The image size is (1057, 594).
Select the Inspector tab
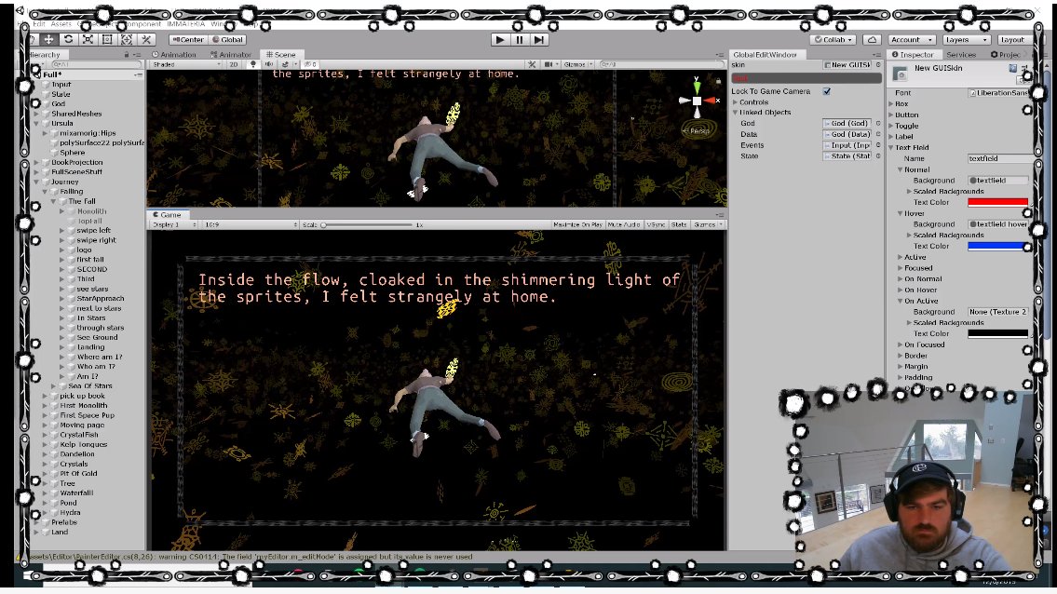click(914, 55)
